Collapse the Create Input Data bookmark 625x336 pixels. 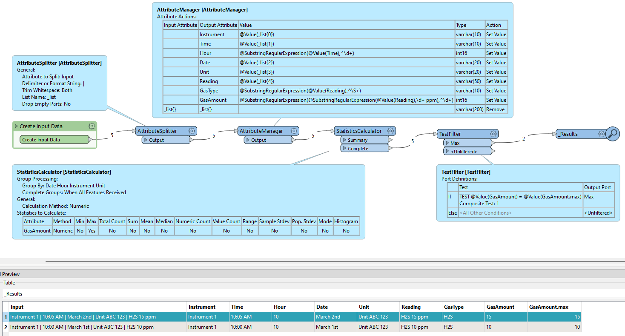(x=16, y=126)
